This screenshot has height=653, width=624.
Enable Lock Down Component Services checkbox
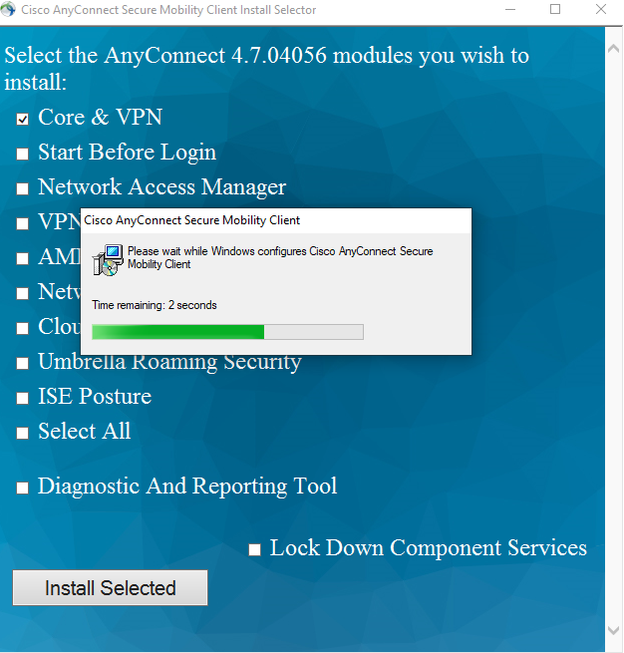pyautogui.click(x=254, y=549)
